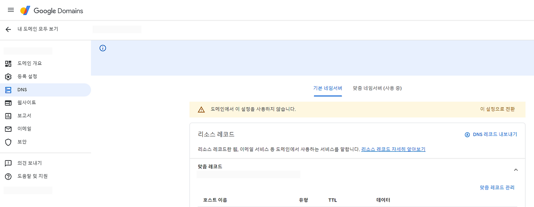Click the 도움말 및 지원 question mark icon
The image size is (534, 207).
tap(8, 176)
